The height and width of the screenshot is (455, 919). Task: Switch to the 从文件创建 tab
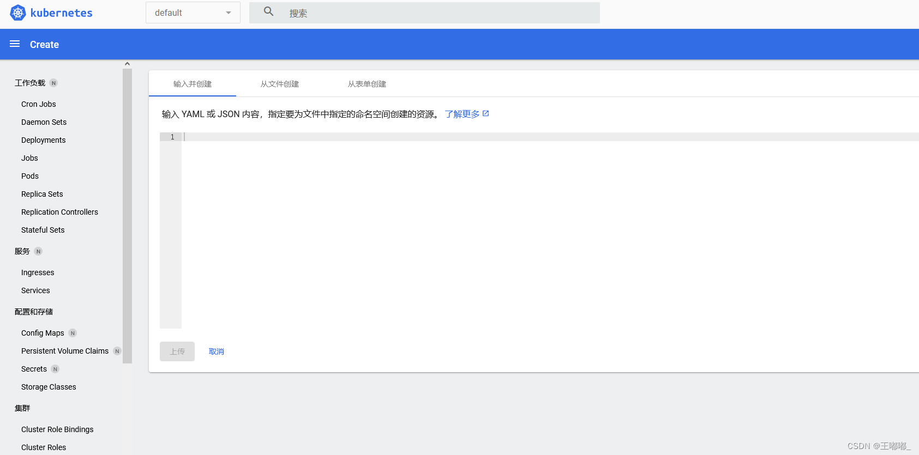[x=280, y=84]
